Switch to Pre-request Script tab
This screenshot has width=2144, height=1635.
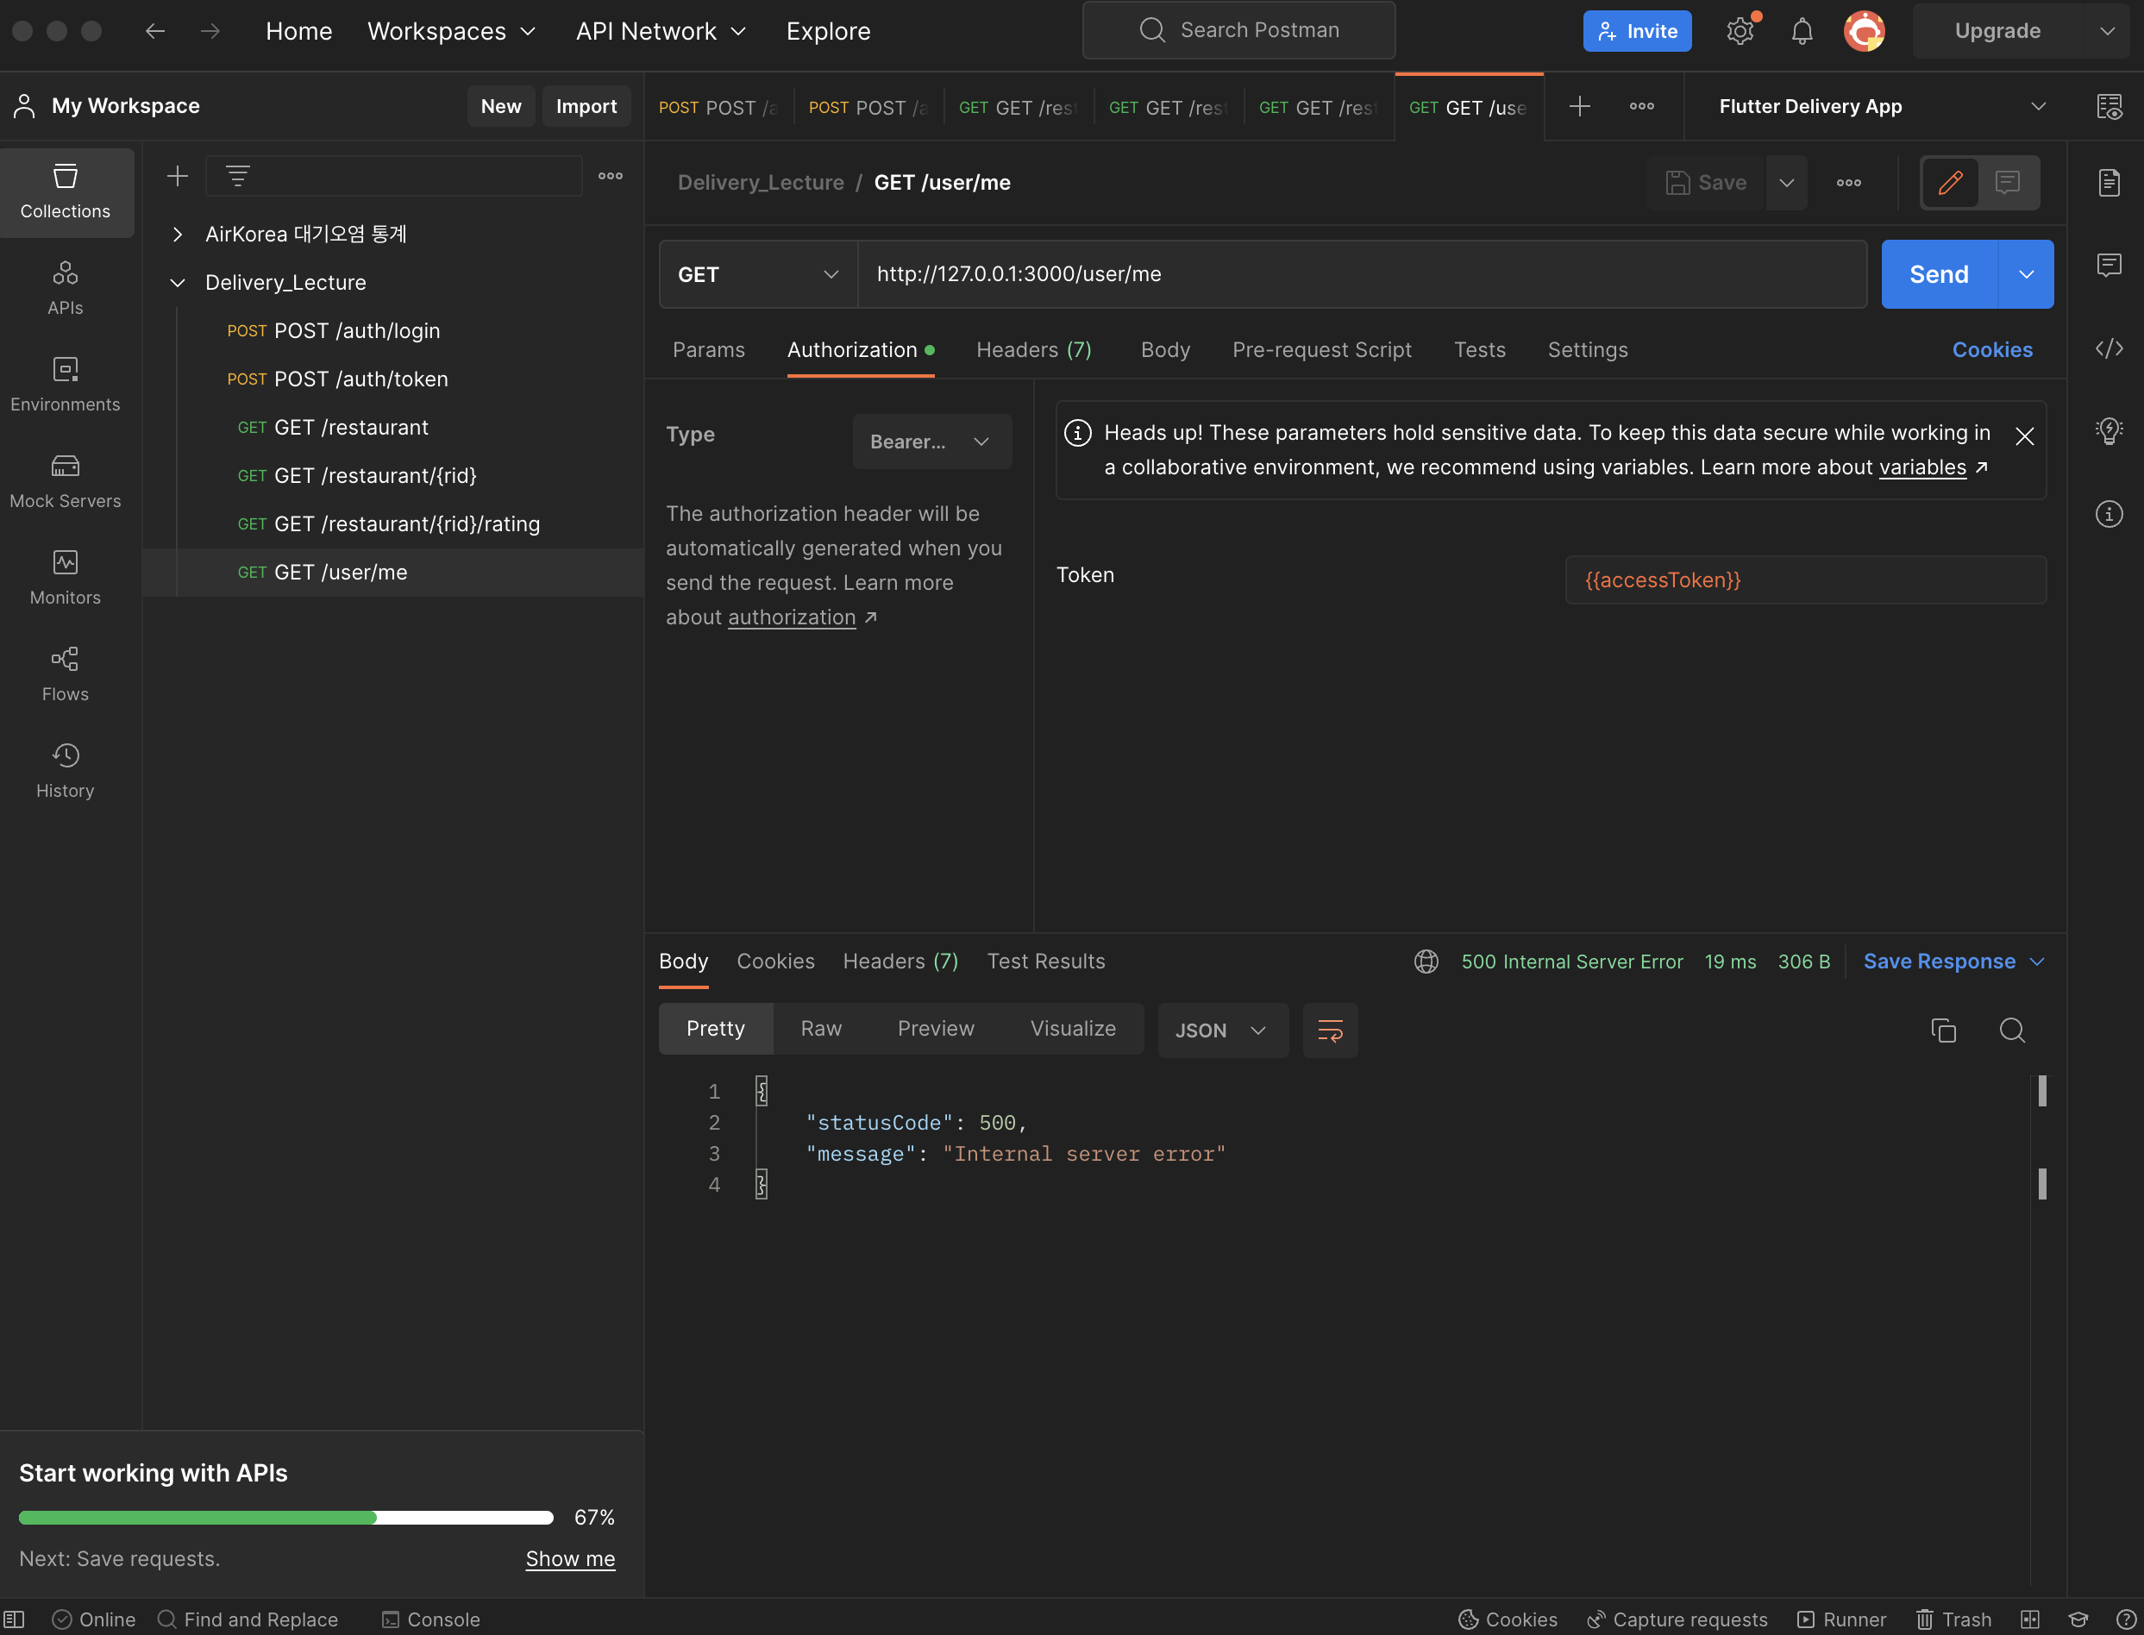tap(1321, 349)
